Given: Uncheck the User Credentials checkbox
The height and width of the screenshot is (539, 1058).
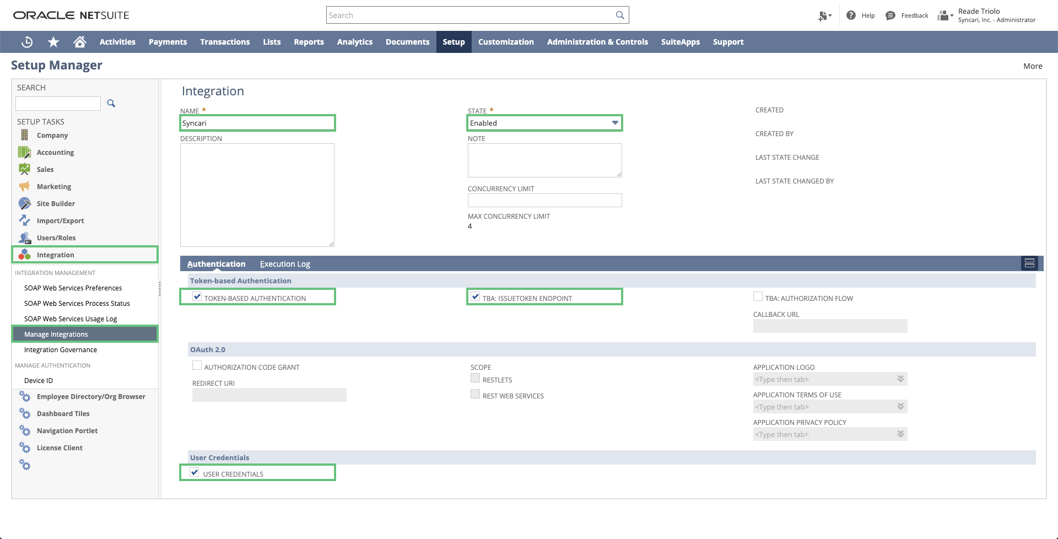Looking at the screenshot, I should (195, 472).
